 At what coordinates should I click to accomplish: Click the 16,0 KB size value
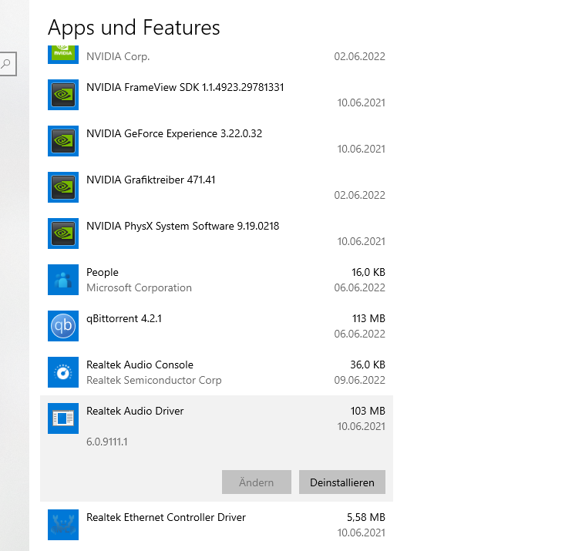[x=368, y=272]
